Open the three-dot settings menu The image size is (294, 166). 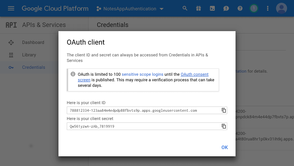point(267,8)
